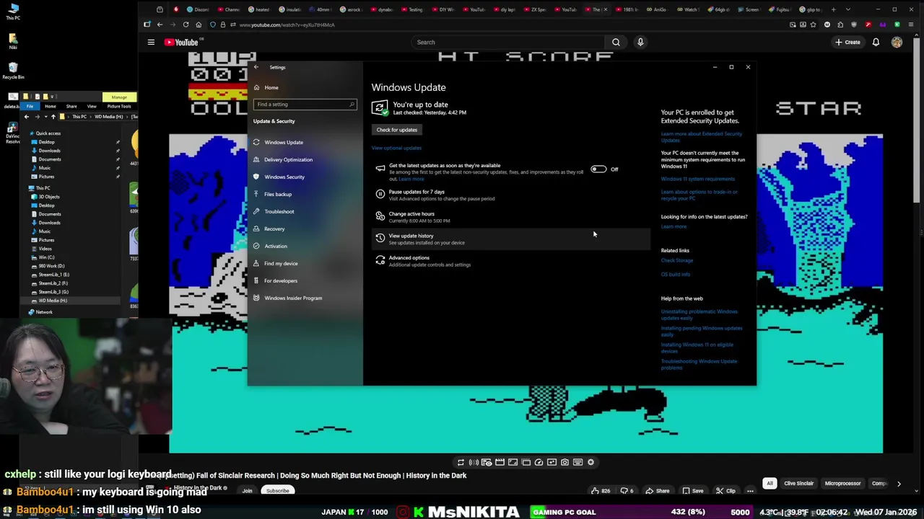Click Subscribe button on channel
Viewport: 924px width, 519px height.
click(x=277, y=491)
